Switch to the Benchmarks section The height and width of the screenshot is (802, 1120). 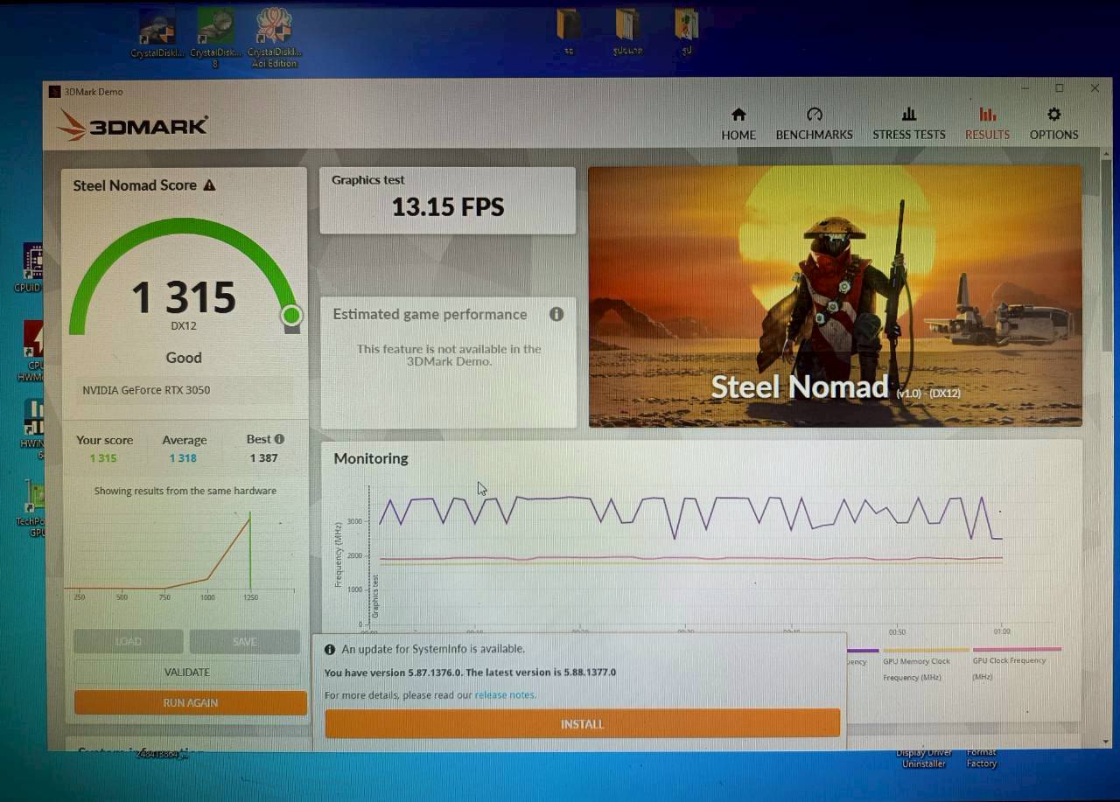[x=814, y=121]
